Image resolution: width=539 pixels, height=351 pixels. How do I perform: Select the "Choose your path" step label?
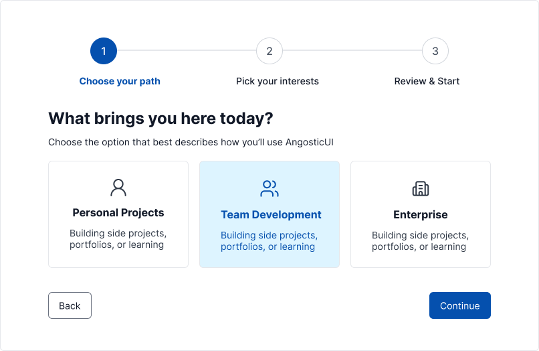click(120, 81)
